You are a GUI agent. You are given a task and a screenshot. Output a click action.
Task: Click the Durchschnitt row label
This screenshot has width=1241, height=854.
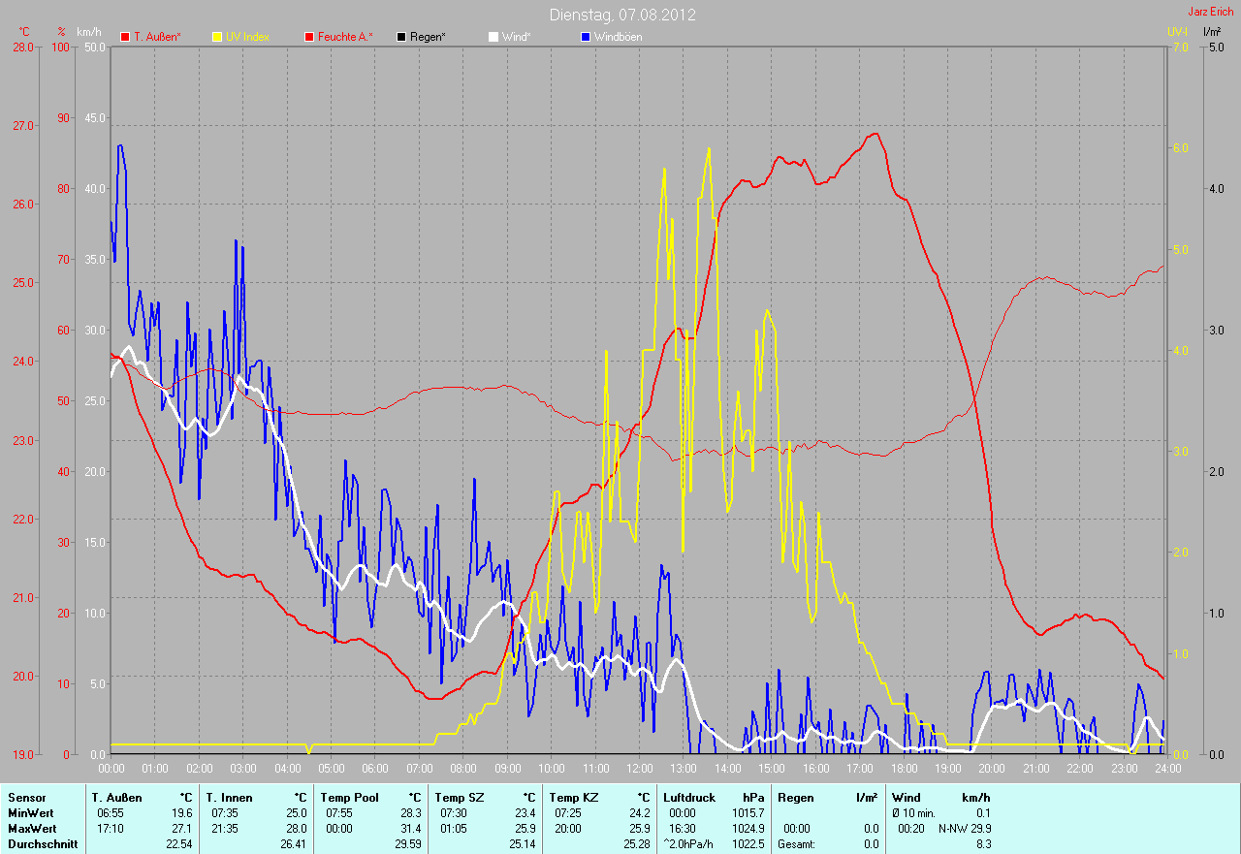click(42, 844)
